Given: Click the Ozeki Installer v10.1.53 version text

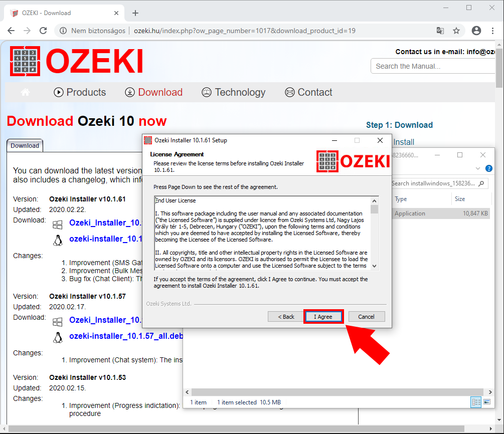Looking at the screenshot, I should (87, 377).
